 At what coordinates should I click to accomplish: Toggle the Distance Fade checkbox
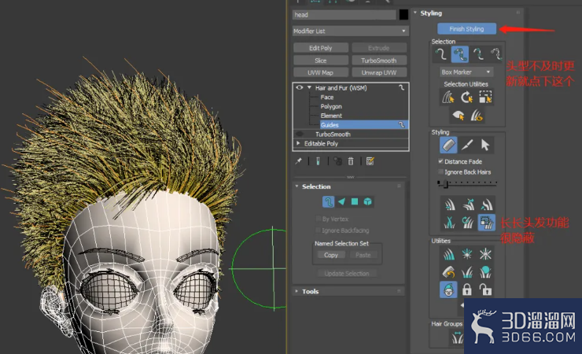tap(441, 161)
